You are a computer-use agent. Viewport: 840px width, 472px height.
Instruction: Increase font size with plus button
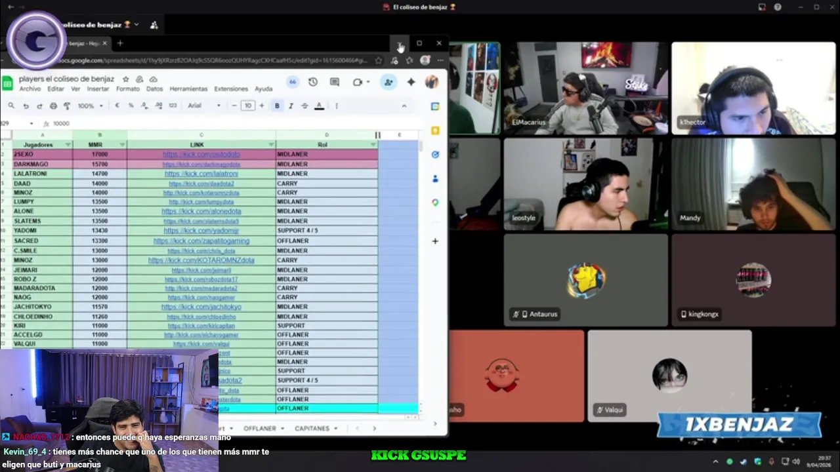point(262,106)
